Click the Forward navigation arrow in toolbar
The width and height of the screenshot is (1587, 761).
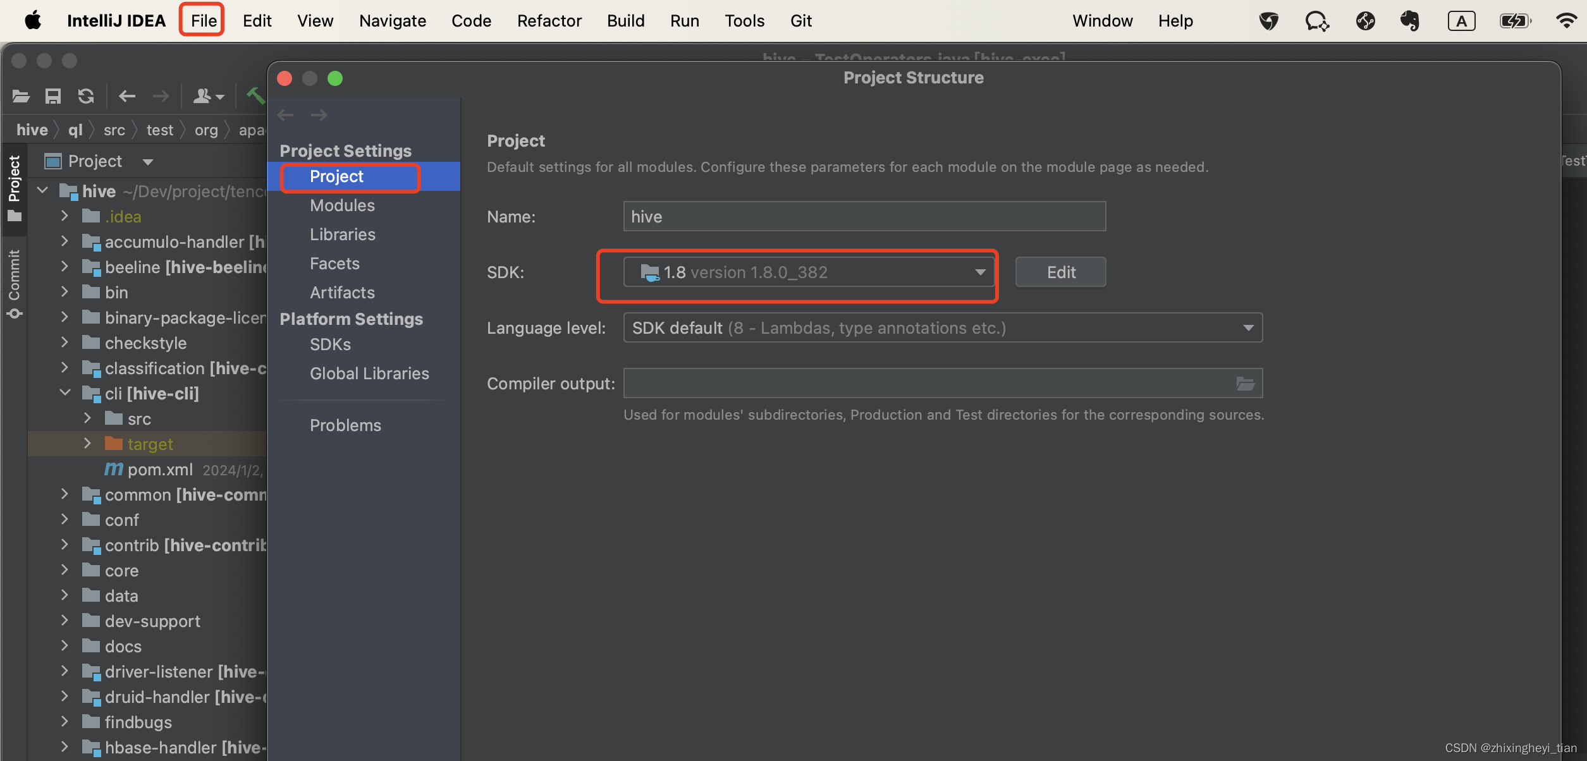[x=161, y=96]
